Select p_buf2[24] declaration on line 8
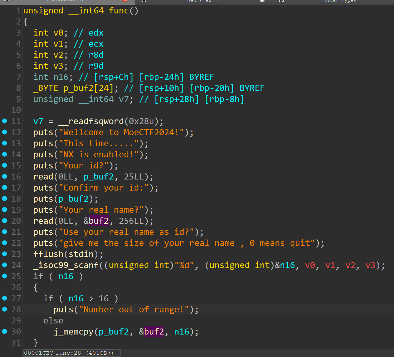 coord(88,88)
